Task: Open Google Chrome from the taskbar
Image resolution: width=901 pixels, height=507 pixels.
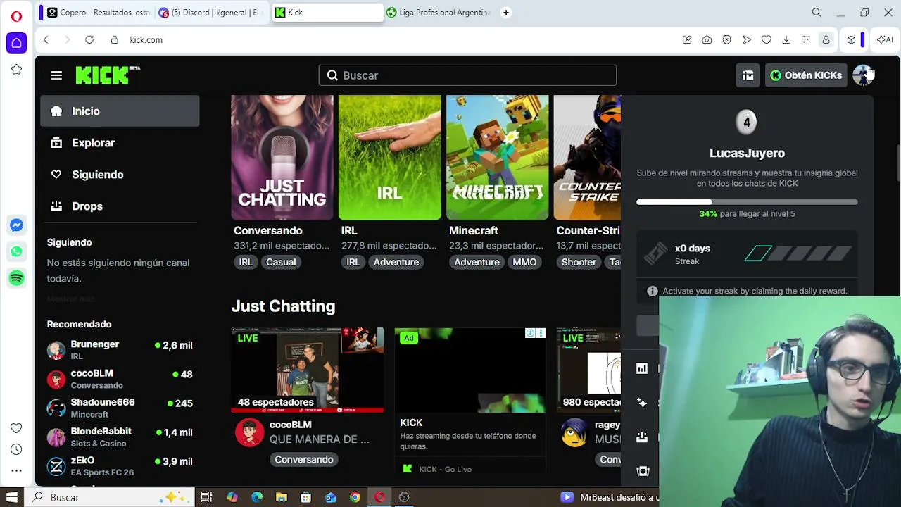Action: click(x=355, y=497)
